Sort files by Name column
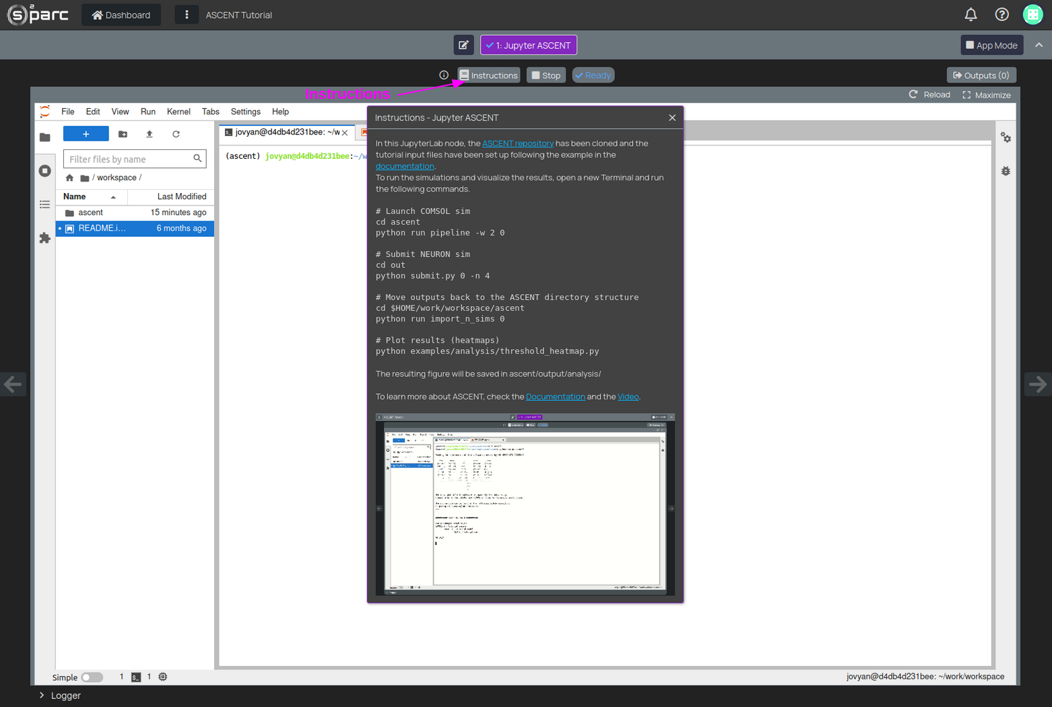 pyautogui.click(x=92, y=196)
